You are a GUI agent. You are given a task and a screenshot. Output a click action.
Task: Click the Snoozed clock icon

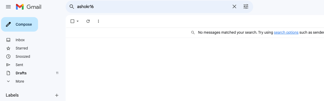[x=8, y=56]
